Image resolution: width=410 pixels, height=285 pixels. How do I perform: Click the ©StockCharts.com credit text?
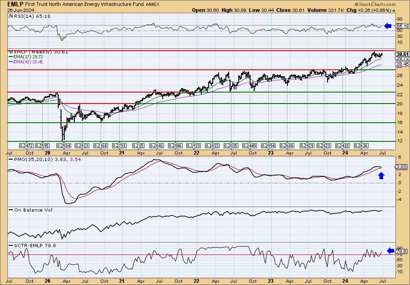[375, 4]
